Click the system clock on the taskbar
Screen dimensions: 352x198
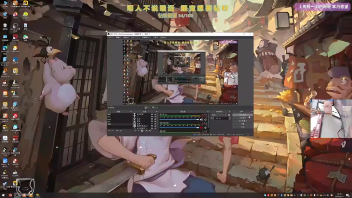coord(339,195)
